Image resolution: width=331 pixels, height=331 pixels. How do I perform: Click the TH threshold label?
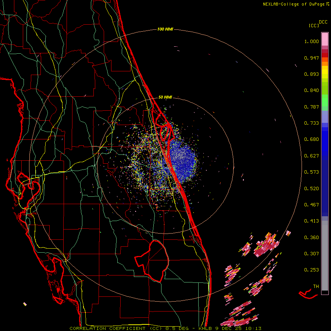316,286
